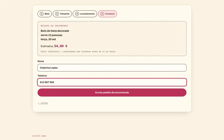Click the 'Nome' field label
The width and height of the screenshot is (224, 140).
[x=41, y=61]
